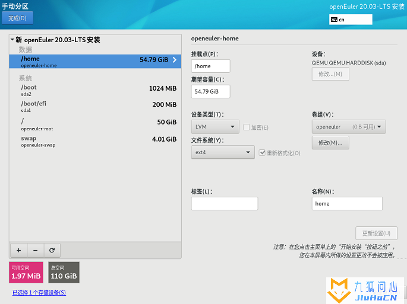Click the 50 GiB size value

[x=166, y=122]
